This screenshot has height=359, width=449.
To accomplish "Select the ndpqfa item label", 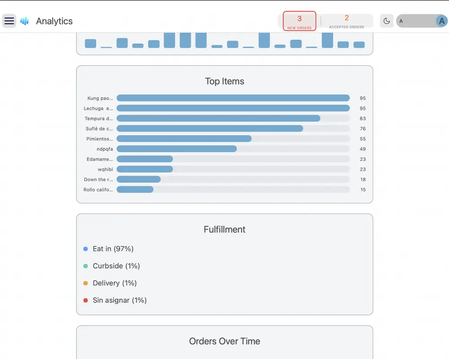I will pos(105,149).
